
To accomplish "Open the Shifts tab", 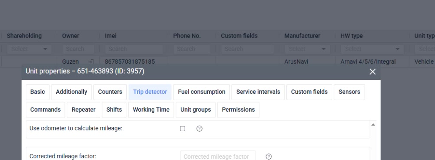I will [x=114, y=110].
